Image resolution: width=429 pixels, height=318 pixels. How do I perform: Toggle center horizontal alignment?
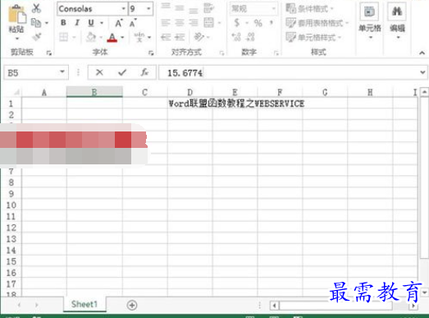pyautogui.click(x=180, y=23)
